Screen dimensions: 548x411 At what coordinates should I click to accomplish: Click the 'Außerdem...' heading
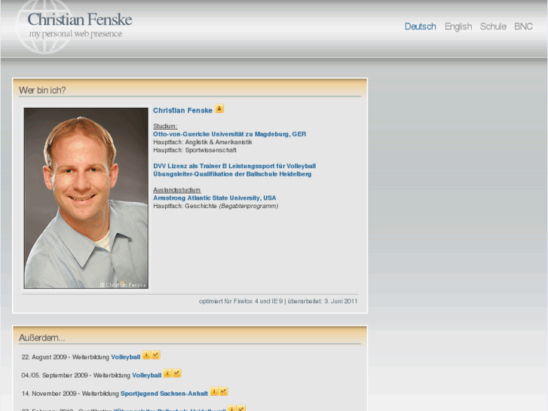tap(42, 338)
